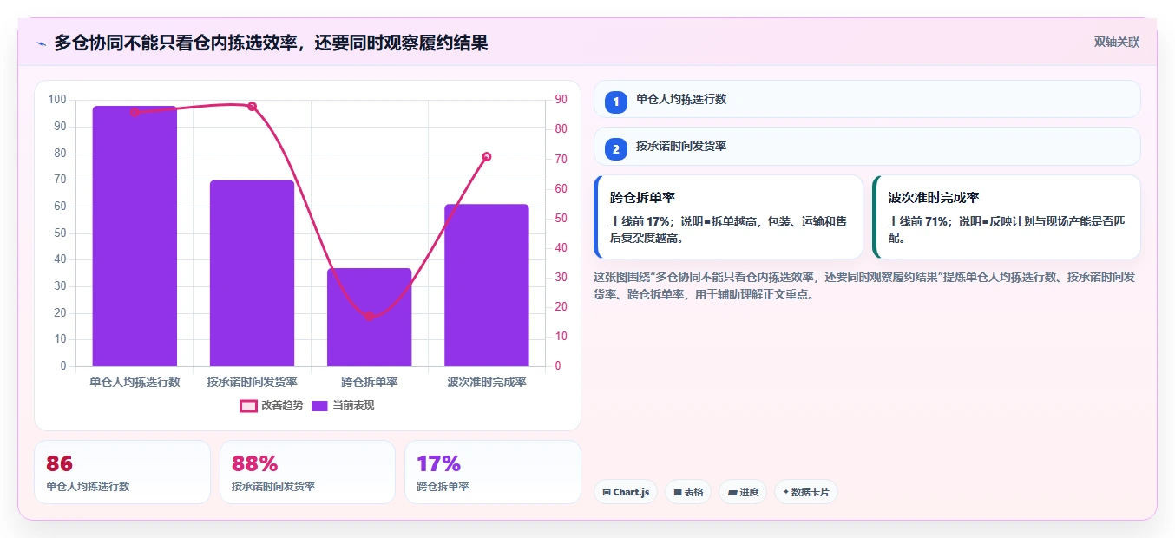Screen dimensions: 1175x538
Task: Click the number 2 badge icon
Action: (x=616, y=149)
